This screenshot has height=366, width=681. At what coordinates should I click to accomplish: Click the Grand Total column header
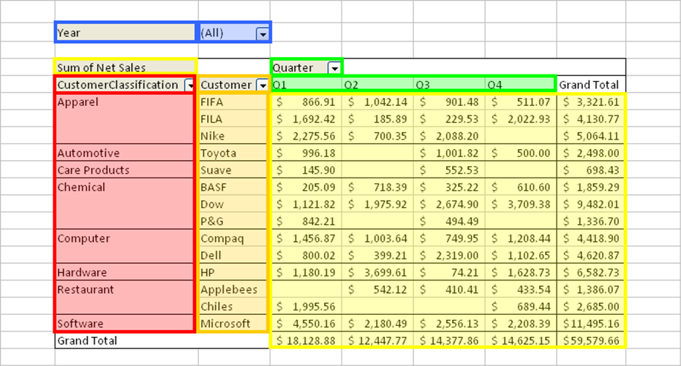coord(590,85)
